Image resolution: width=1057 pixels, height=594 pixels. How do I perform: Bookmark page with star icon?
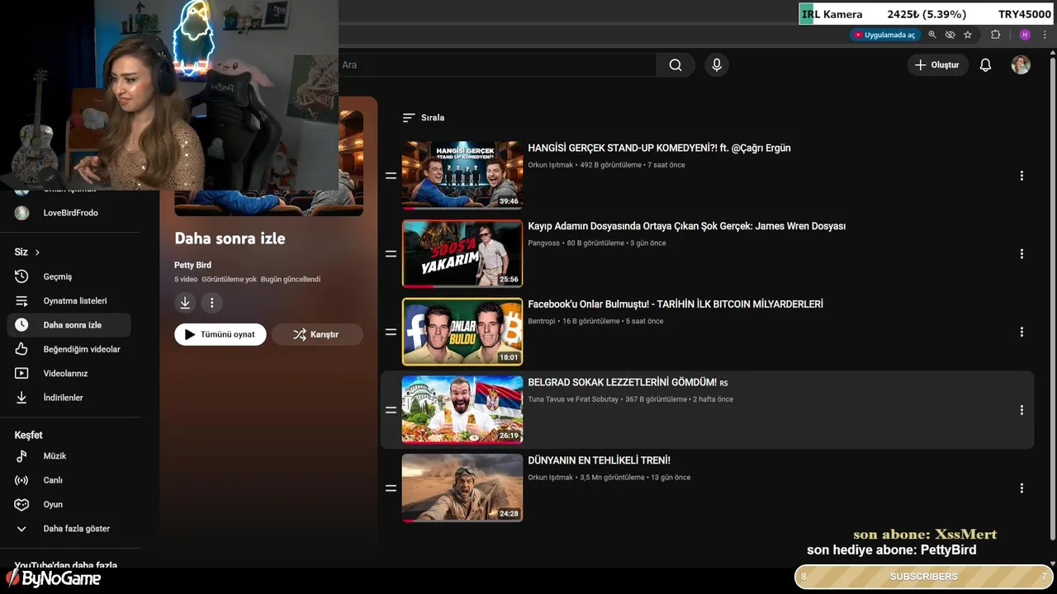[x=968, y=35]
